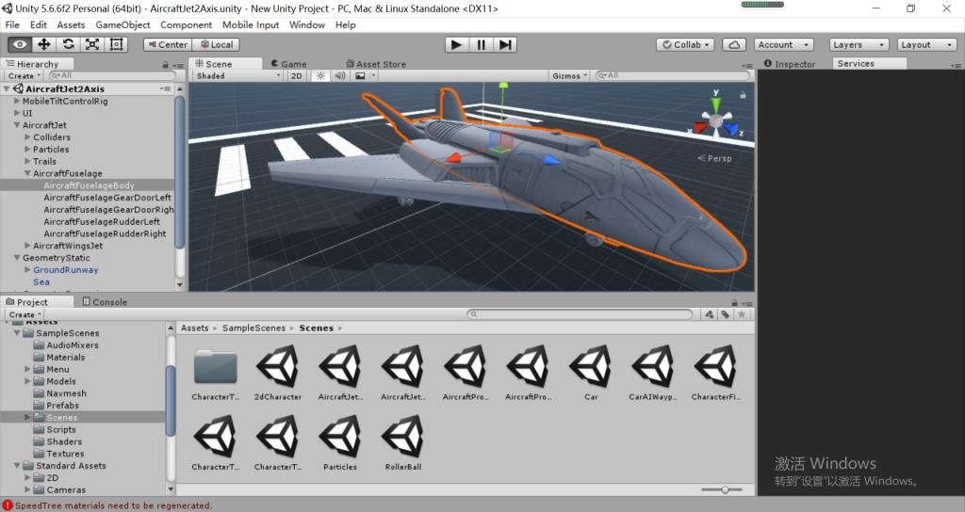Viewport: 965px width, 512px height.
Task: Open the Shaded draw mode dropdown
Action: [x=237, y=75]
